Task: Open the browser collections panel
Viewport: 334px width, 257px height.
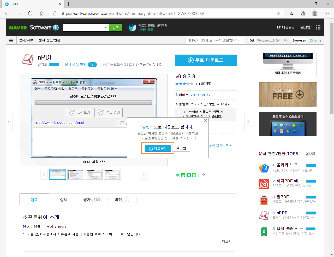Action: tap(303, 13)
